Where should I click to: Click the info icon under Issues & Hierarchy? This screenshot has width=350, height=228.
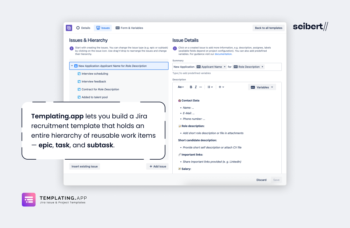point(71,49)
